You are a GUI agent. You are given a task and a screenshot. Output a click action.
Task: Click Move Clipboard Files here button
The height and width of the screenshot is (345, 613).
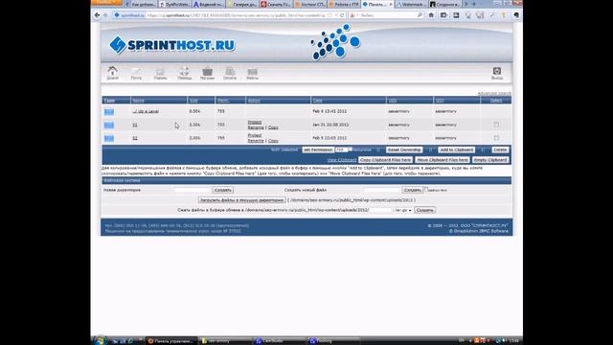(x=443, y=160)
